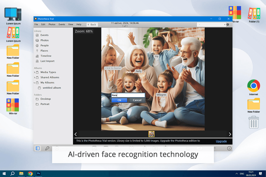This screenshot has height=177, width=266.
Task: Open Chrome from the taskbar
Action: coord(30,174)
